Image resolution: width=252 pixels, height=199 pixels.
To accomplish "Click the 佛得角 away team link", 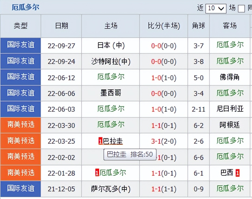I will (230, 77).
